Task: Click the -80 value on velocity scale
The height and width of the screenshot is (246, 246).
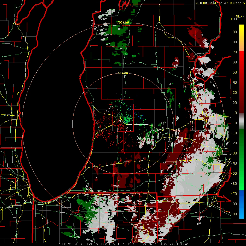Action: tap(234, 204)
